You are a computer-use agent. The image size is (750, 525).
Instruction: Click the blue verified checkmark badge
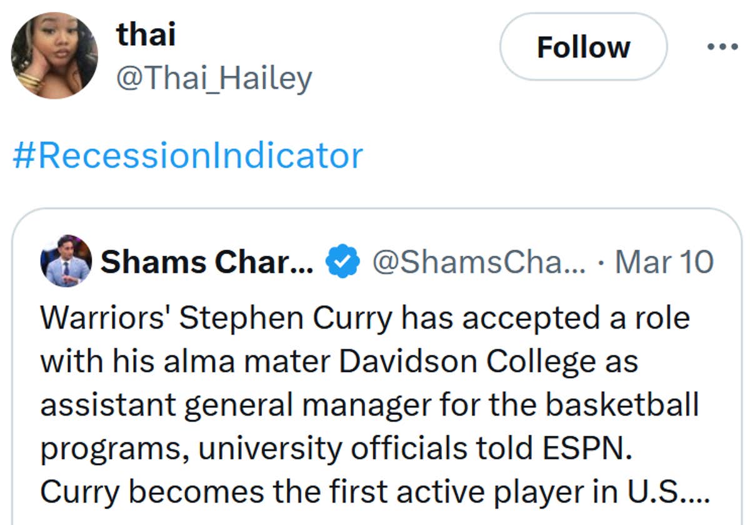click(343, 262)
